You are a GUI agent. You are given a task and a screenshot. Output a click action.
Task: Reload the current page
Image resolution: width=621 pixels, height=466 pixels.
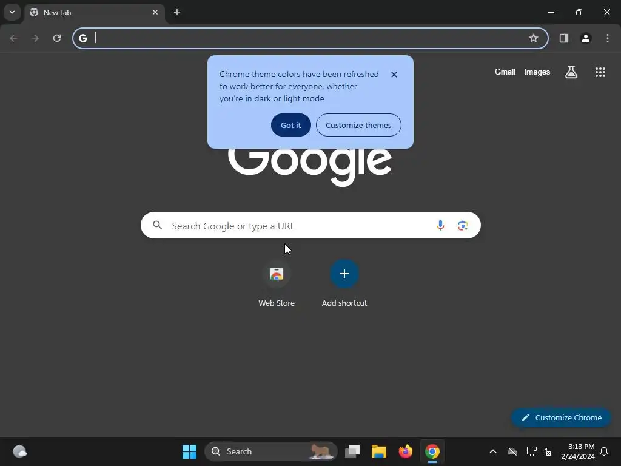click(x=57, y=38)
